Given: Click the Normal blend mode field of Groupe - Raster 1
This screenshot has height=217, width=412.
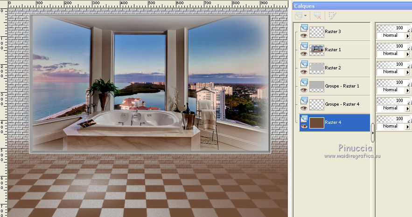Looking at the screenshot, I should click(x=391, y=90).
